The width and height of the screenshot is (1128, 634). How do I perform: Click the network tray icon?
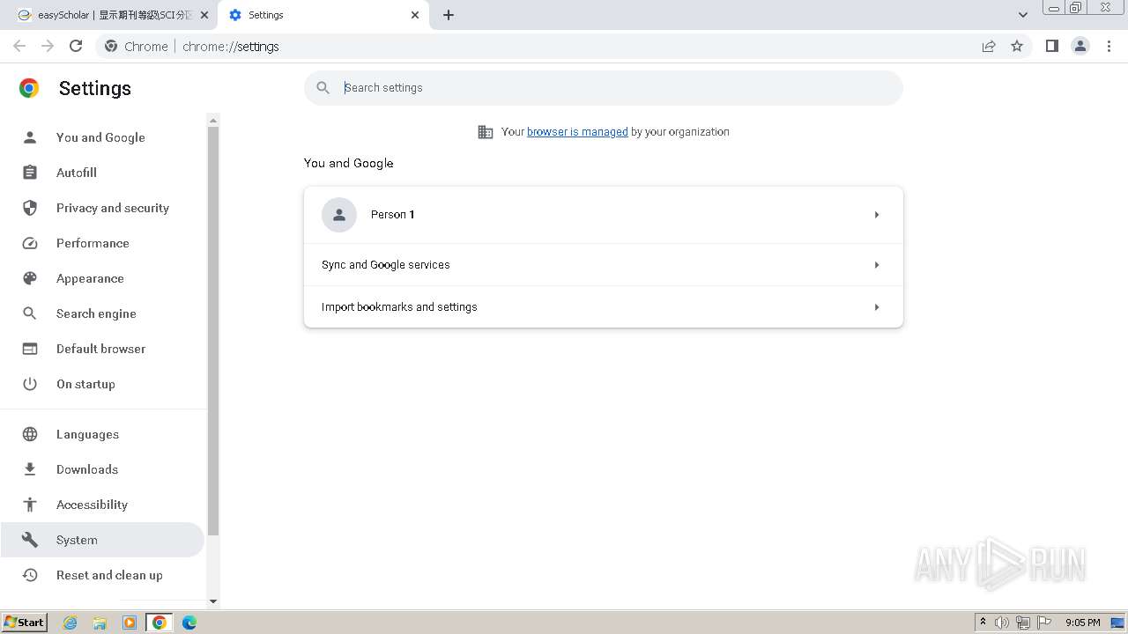click(1023, 623)
